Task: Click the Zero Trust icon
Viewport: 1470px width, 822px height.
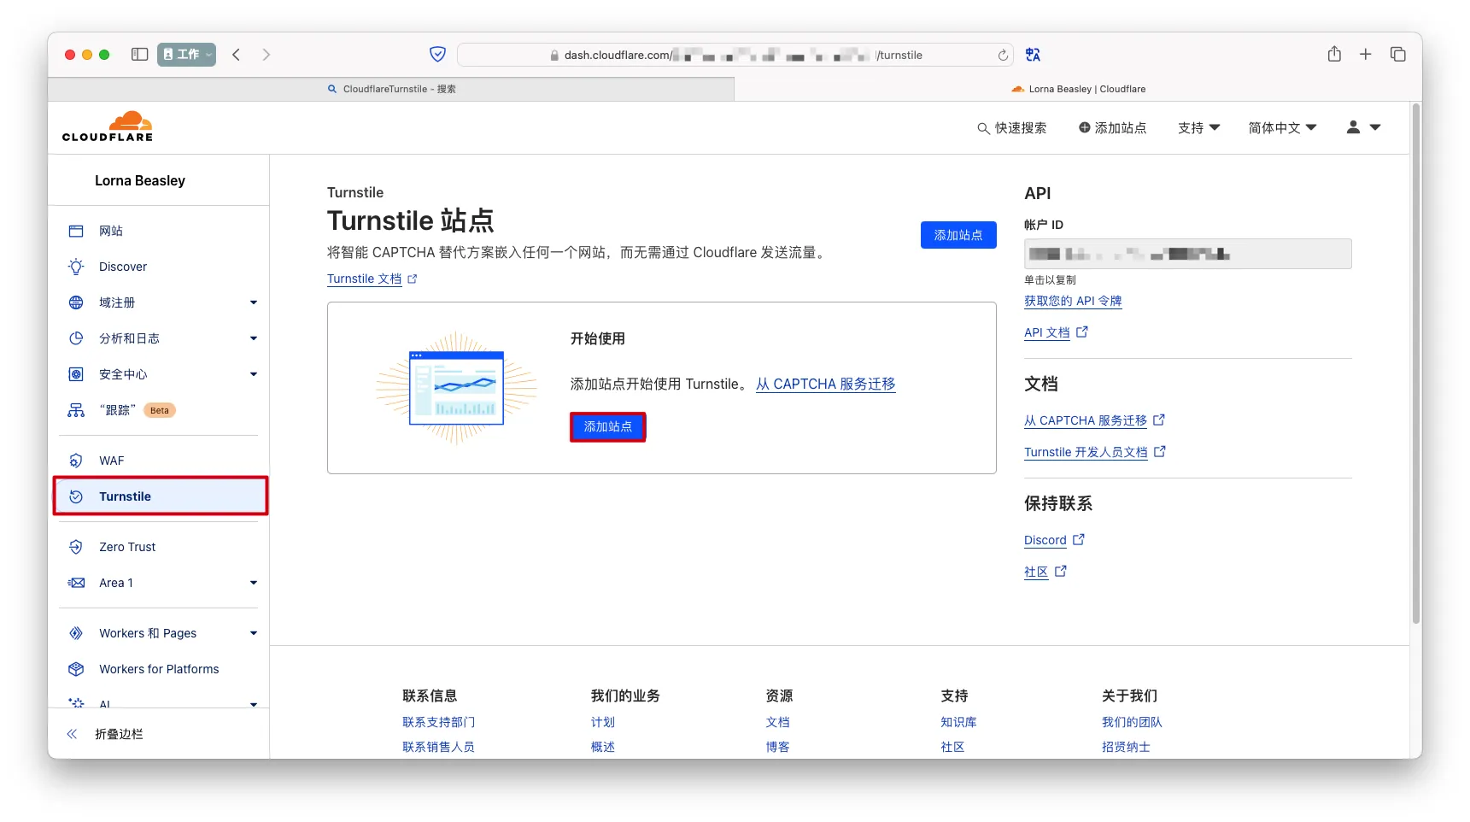Action: click(76, 547)
